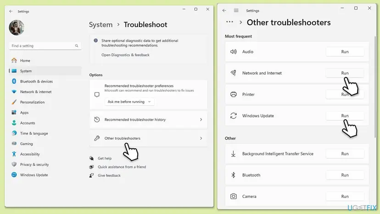Viewport: 380px width, 214px height.
Task: Click the Network wifi icon in the sidebar
Action: pos(14,92)
